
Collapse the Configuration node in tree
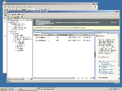[x=13, y=41]
